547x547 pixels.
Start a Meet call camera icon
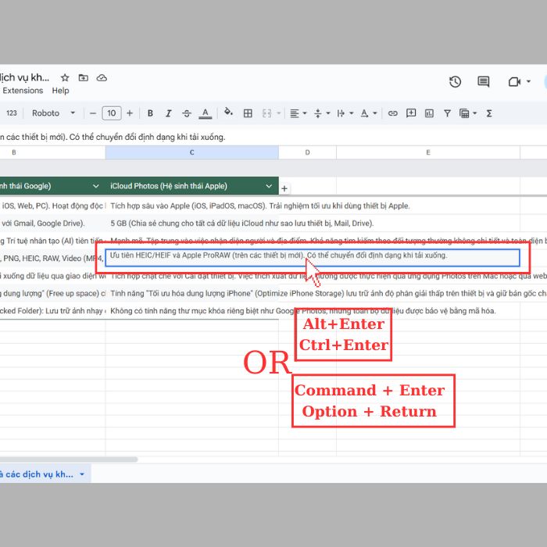pos(514,82)
